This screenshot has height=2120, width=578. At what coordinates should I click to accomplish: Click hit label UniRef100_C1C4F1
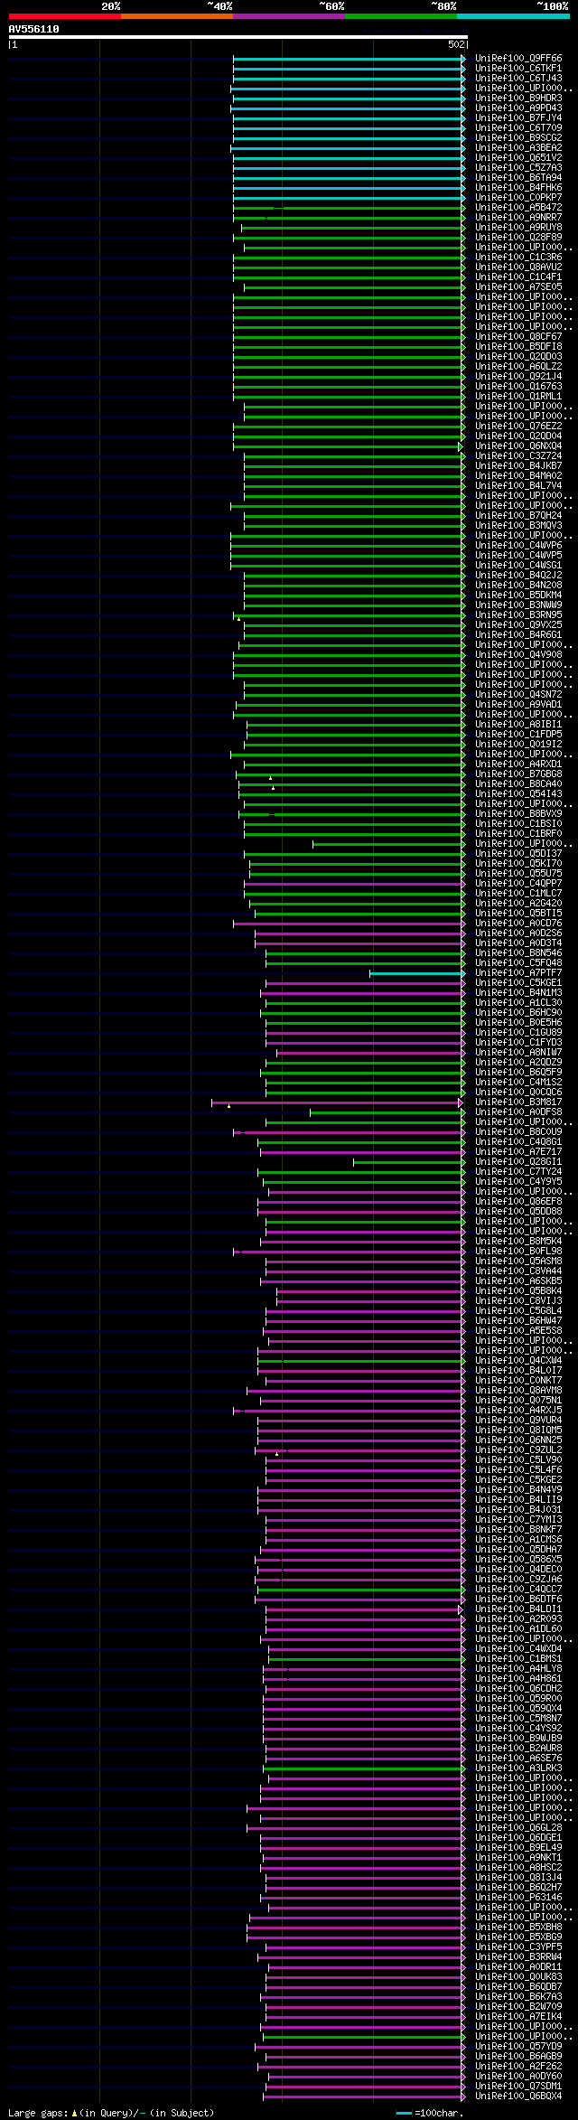point(518,277)
